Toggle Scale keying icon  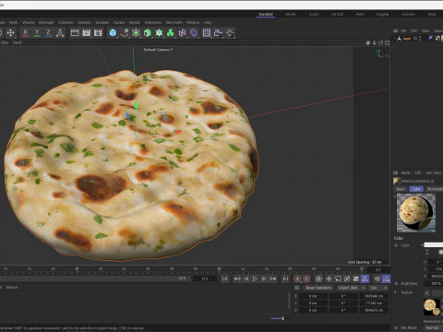(x=338, y=279)
